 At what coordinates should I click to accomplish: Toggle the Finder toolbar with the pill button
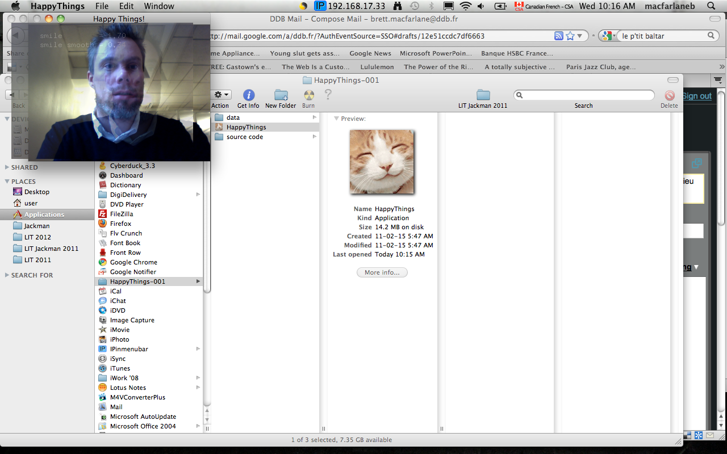(x=672, y=80)
